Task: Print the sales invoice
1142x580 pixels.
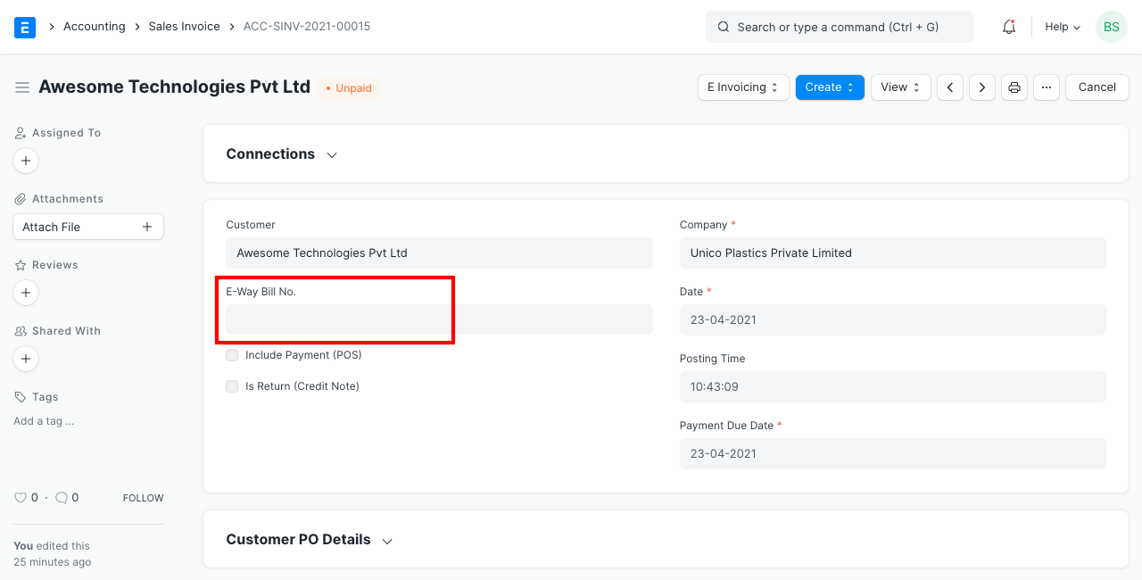Action: coord(1014,87)
